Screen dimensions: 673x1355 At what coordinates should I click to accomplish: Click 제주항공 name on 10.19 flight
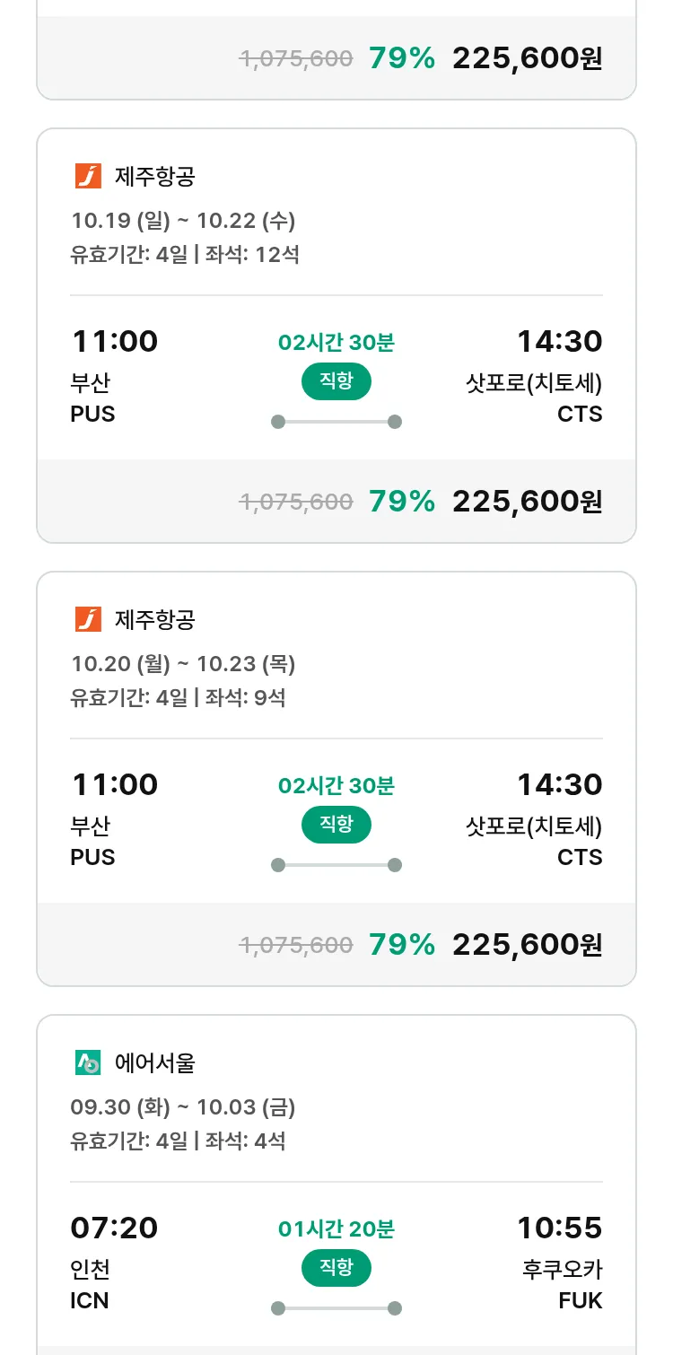(155, 177)
